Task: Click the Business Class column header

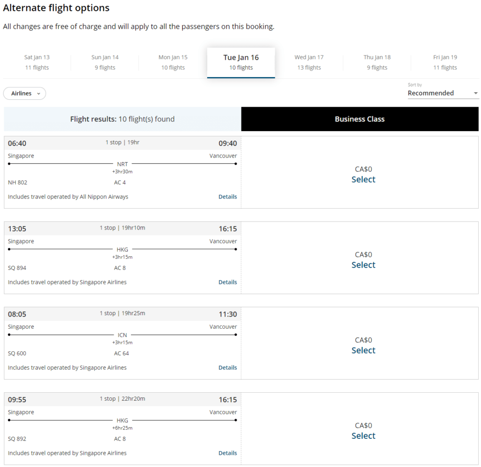Action: click(x=359, y=119)
